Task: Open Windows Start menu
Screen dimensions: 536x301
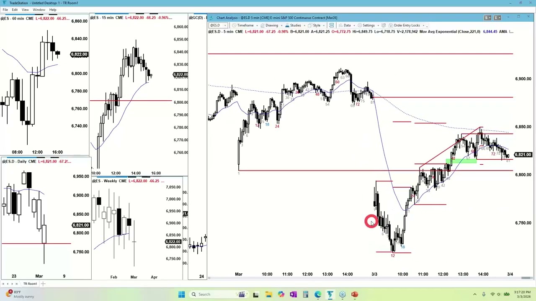Action: [x=181, y=294]
